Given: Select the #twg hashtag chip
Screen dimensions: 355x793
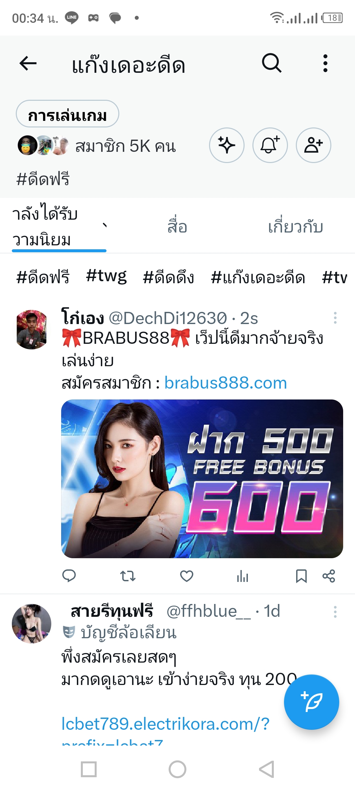Looking at the screenshot, I should coord(106,276).
